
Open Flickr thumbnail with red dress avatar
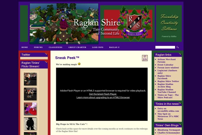tap(30, 109)
